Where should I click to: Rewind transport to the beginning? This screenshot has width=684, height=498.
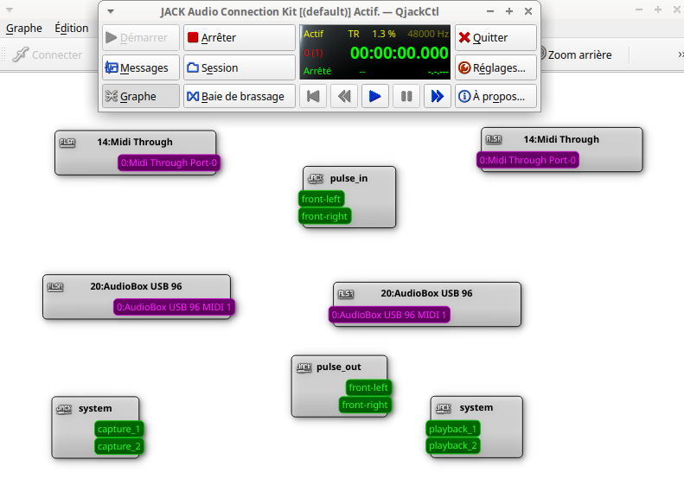[x=313, y=96]
